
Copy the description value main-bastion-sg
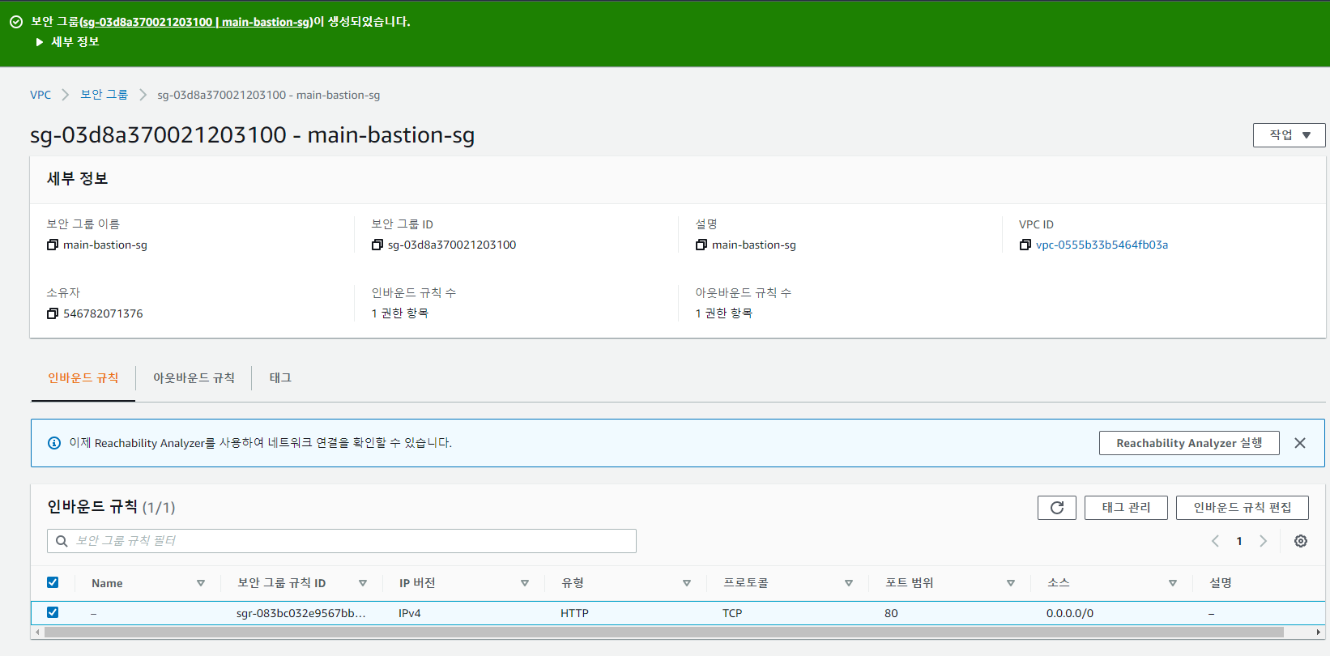click(701, 245)
